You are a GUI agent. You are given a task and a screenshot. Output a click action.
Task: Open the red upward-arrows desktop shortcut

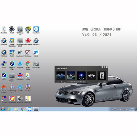coord(28,42)
